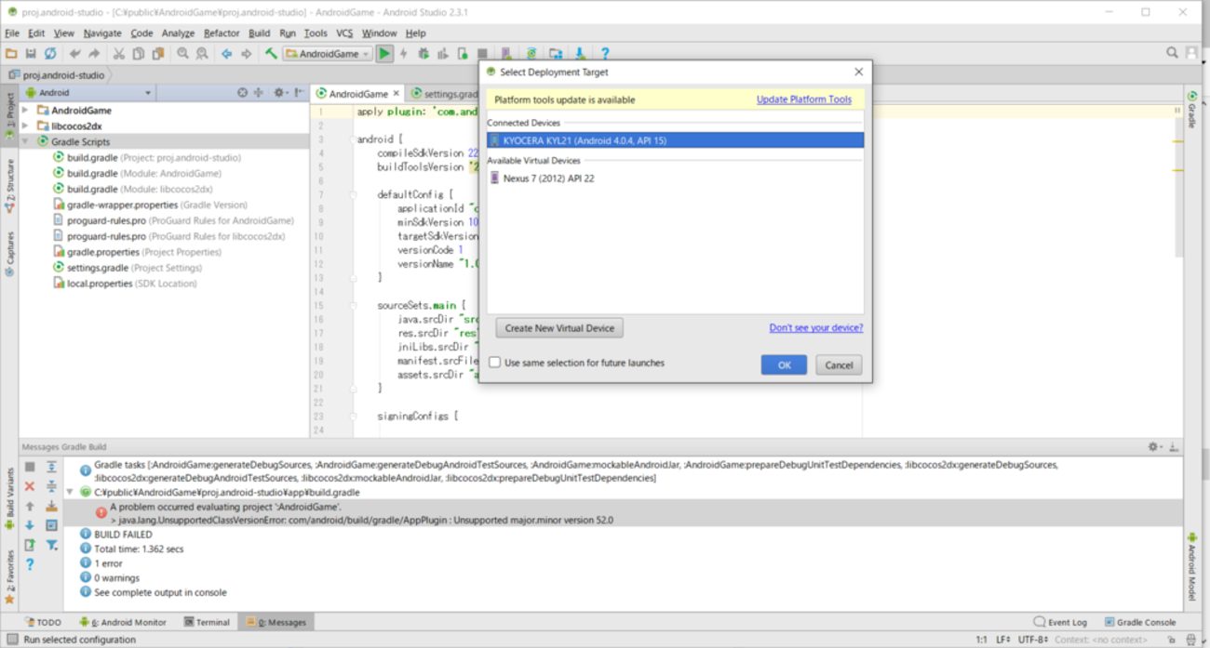
Task: Click Create New Virtual Device button
Action: pos(559,328)
